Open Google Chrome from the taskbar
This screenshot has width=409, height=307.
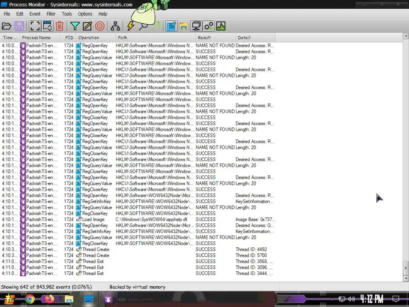30,299
